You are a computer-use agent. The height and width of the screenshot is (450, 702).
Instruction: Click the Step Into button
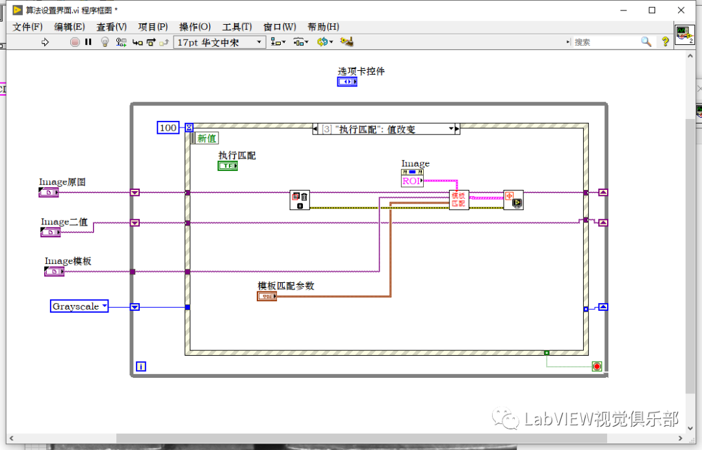[x=137, y=42]
